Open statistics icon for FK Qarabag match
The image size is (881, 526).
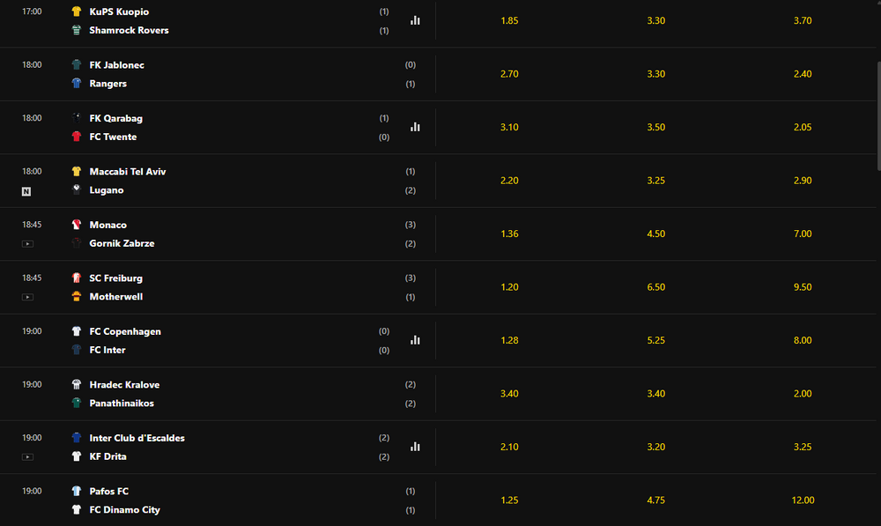[x=415, y=127]
